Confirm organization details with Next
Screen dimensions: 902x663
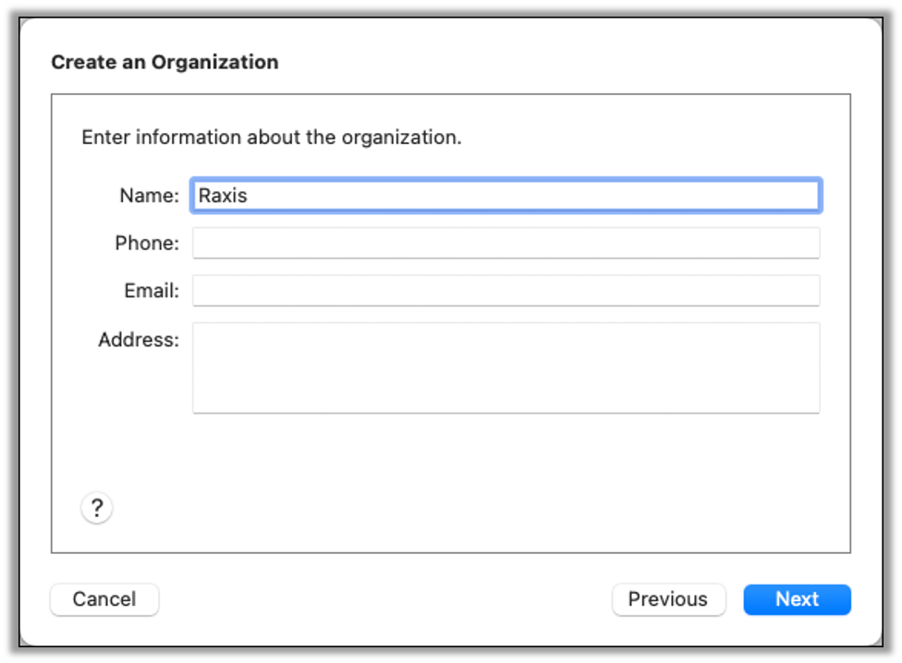coord(797,599)
